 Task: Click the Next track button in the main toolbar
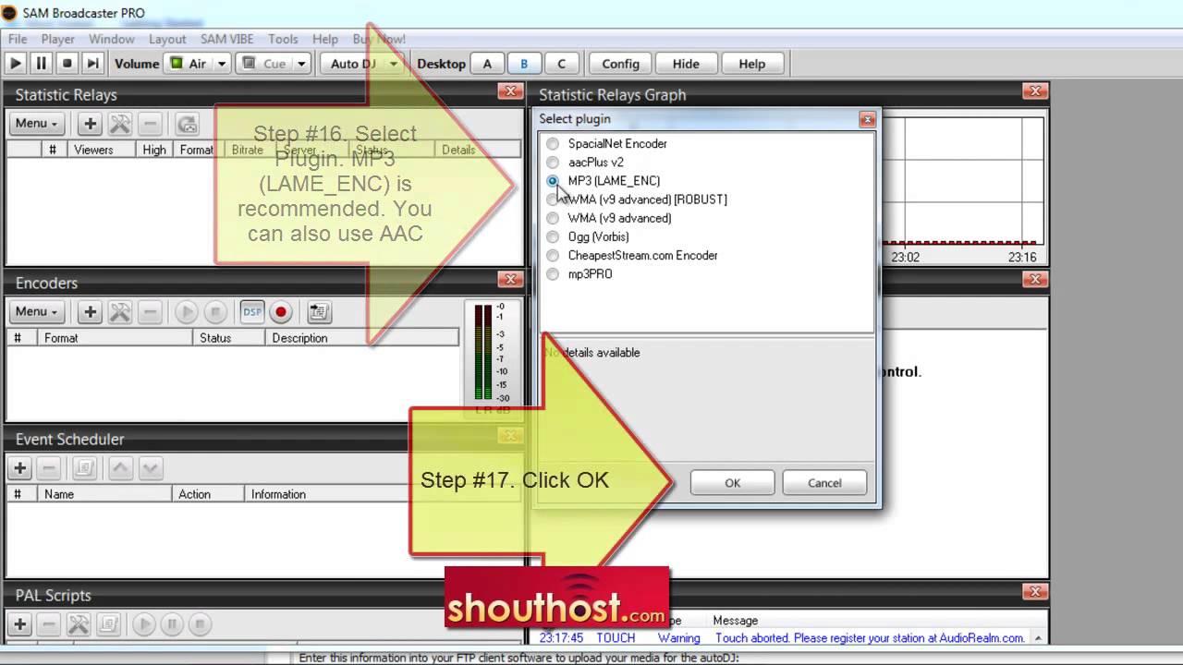[x=92, y=64]
